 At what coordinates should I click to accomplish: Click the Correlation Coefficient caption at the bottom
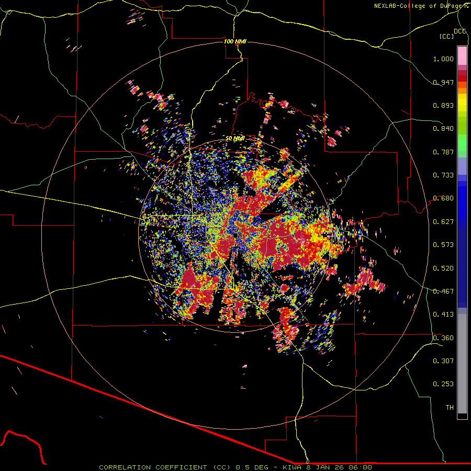(235, 467)
